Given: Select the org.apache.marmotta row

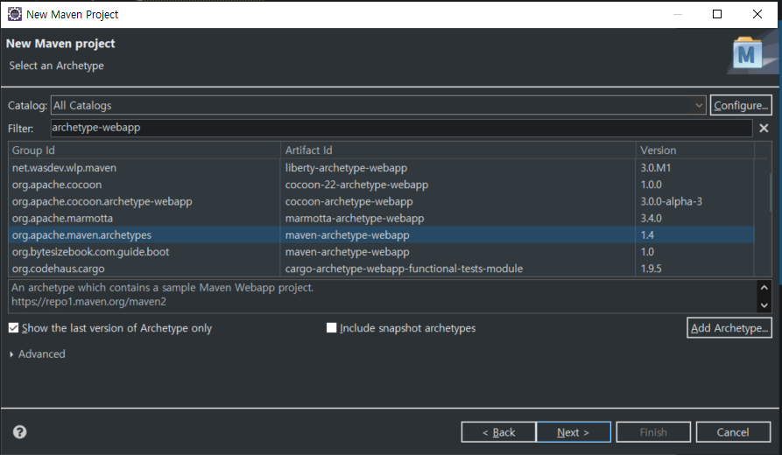Looking at the screenshot, I should [x=381, y=218].
